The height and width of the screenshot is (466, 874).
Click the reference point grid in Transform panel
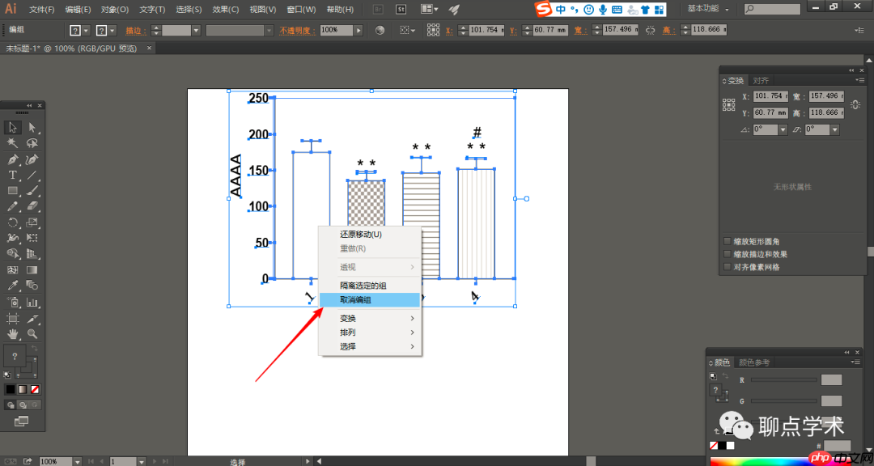728,104
